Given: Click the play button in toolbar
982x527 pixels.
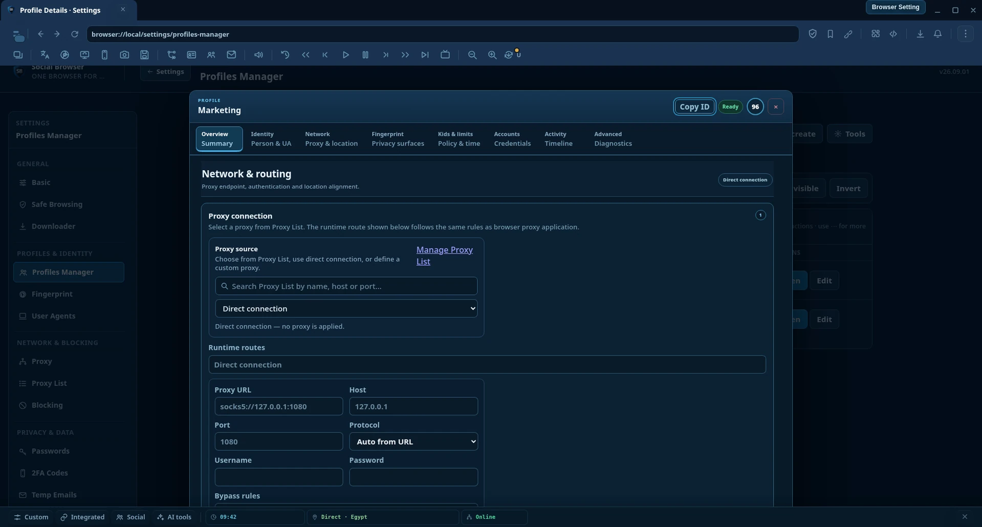Looking at the screenshot, I should pos(345,55).
